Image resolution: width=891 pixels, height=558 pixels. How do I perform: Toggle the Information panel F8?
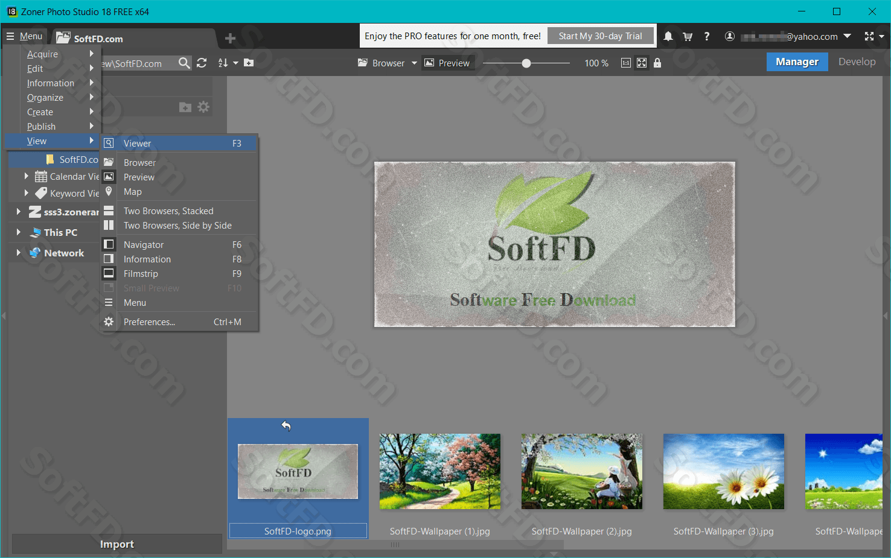pos(179,259)
